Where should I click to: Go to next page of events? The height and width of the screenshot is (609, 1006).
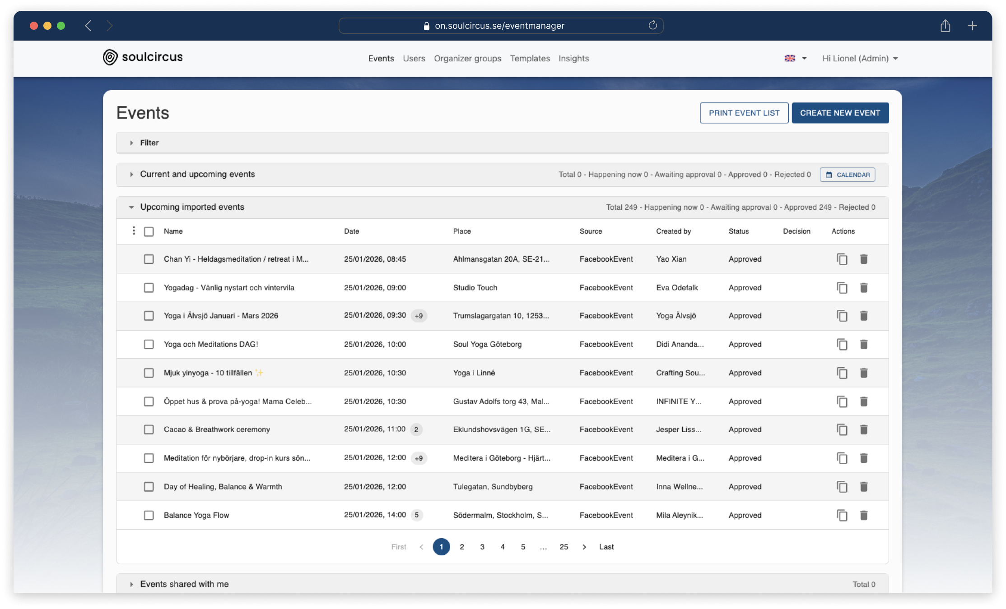click(x=584, y=547)
